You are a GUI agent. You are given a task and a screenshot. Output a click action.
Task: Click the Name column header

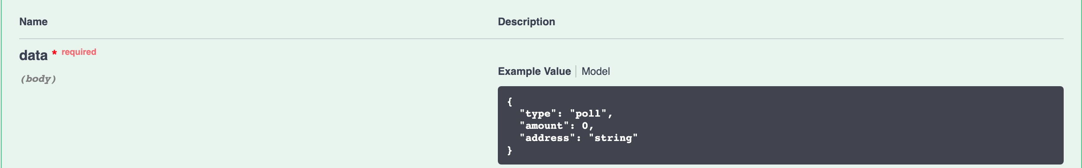34,22
